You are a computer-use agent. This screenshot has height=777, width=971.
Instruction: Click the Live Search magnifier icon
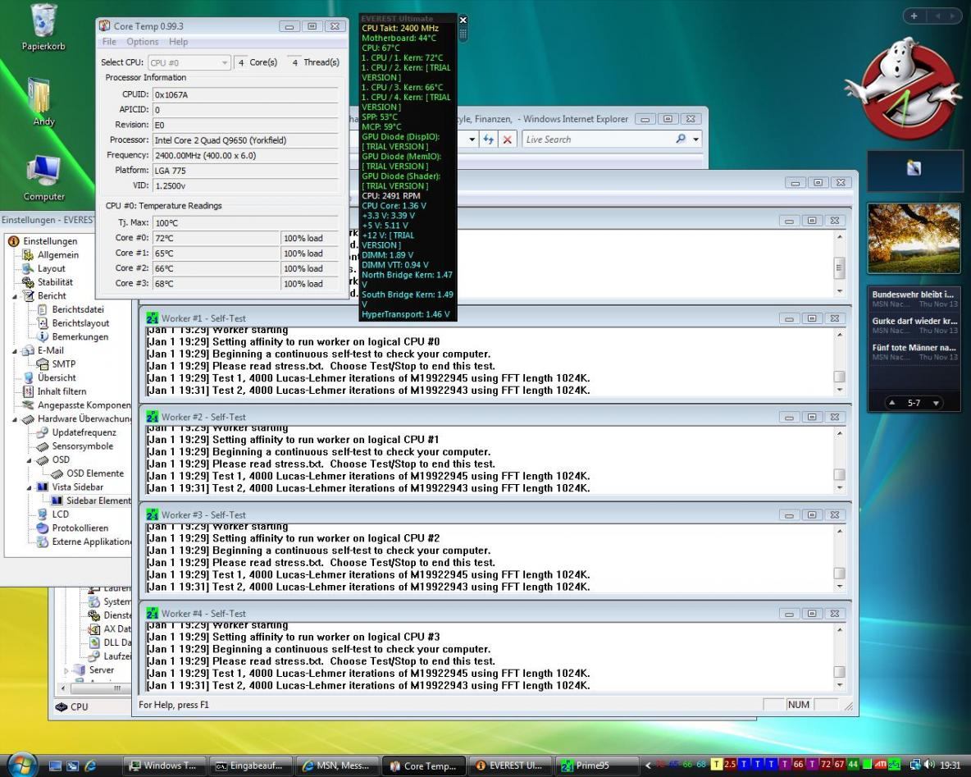[x=682, y=139]
